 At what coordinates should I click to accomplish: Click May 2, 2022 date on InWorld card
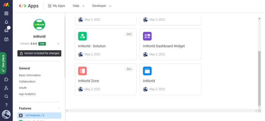click(x=157, y=89)
